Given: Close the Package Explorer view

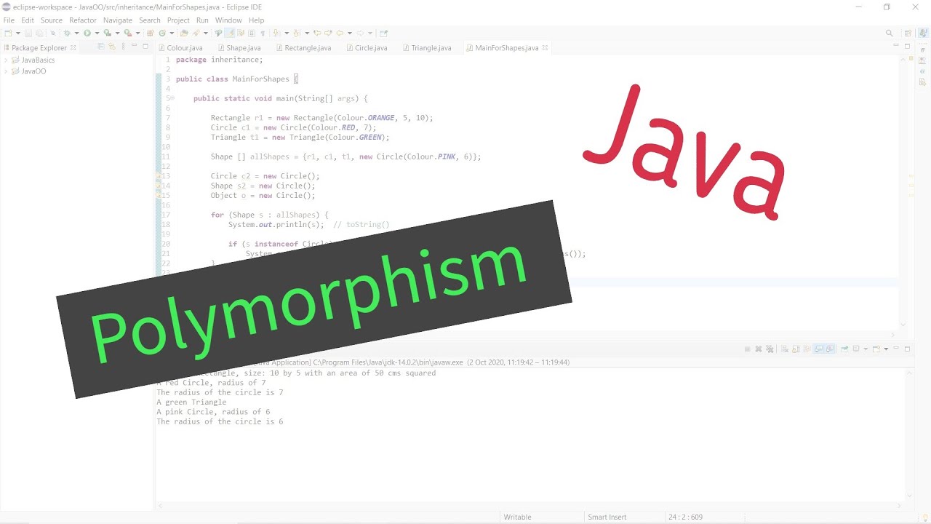Looking at the screenshot, I should pyautogui.click(x=73, y=48).
